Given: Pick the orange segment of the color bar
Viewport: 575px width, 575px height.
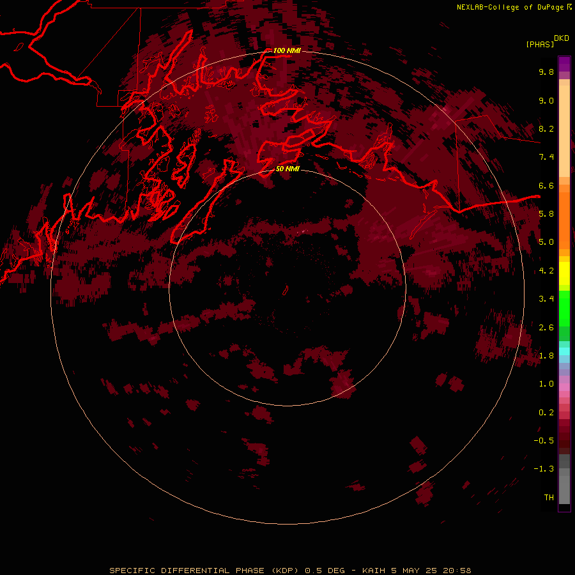Looking at the screenshot, I should tap(564, 220).
